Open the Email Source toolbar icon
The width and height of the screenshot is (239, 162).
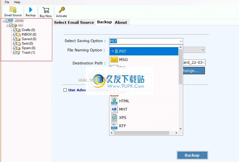[13, 9]
